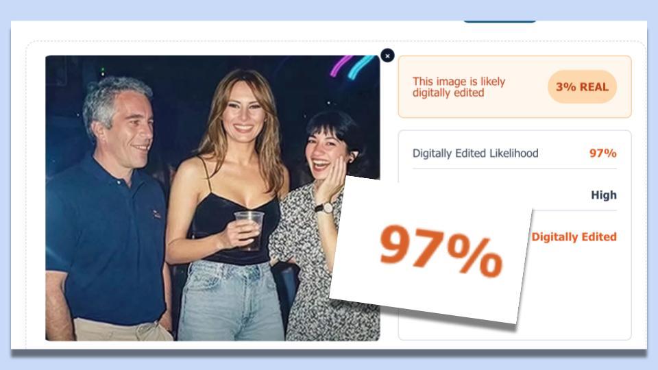
Task: Click the light blue jeans in the photo
Action: coord(230,301)
